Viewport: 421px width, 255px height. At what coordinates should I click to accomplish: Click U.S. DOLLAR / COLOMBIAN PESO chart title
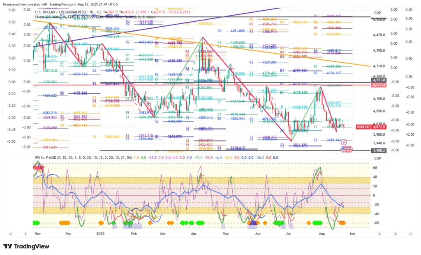coord(68,12)
